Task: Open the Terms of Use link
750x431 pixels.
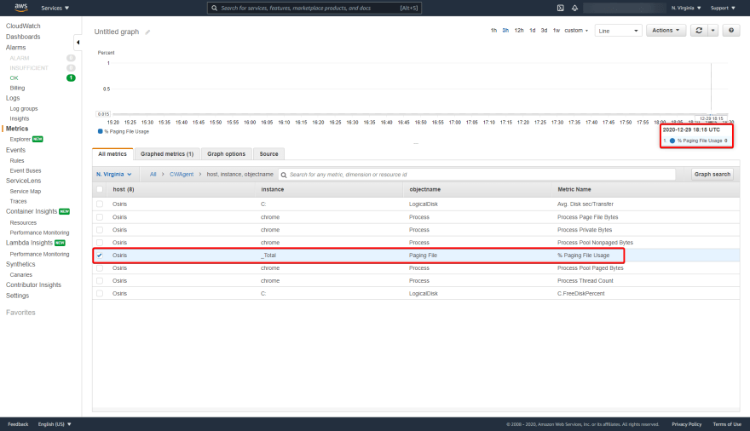Action: click(x=727, y=424)
